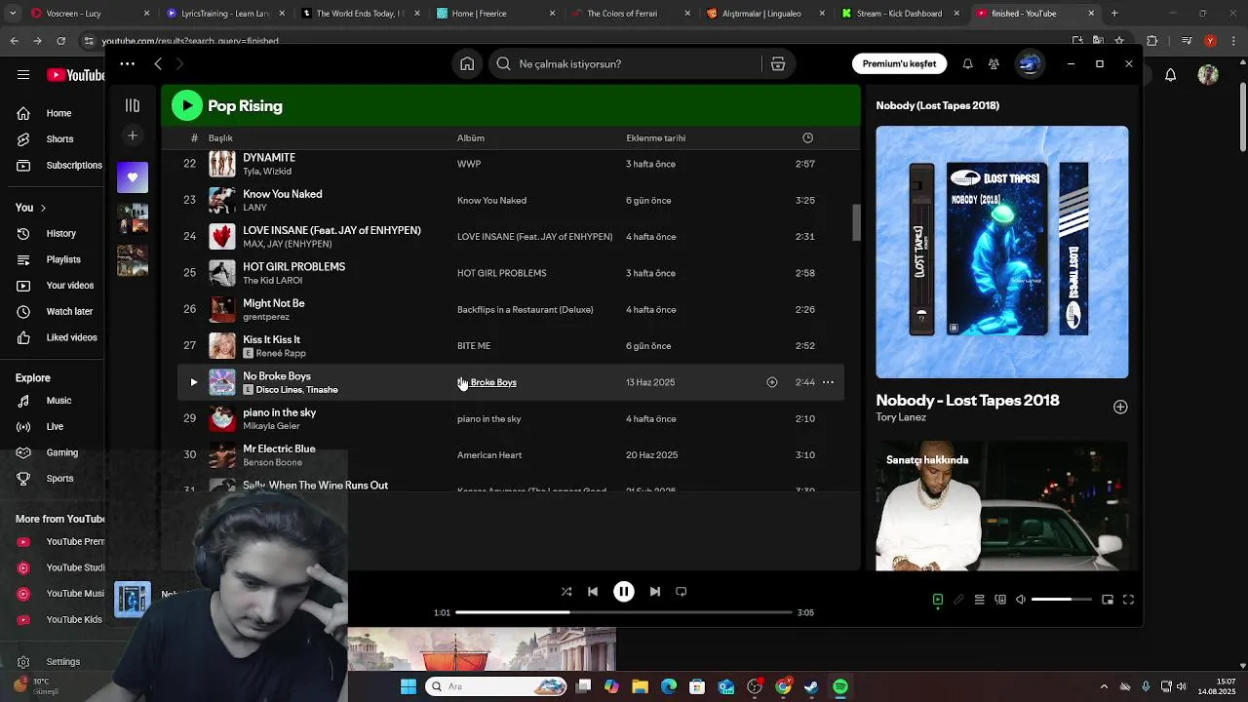Toggle the Now Playing view button
Screen dimensions: 1248x702
pos(938,600)
